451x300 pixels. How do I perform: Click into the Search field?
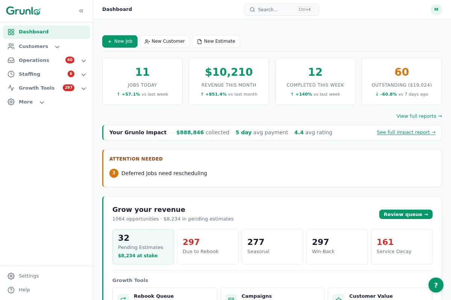pyautogui.click(x=281, y=10)
